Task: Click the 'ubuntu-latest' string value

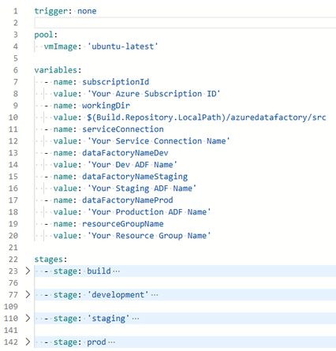Action: 122,47
